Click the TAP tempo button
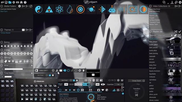 (66, 84)
